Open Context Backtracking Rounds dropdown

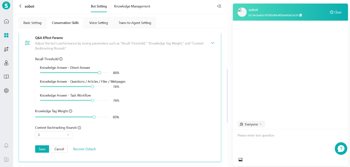[54, 135]
